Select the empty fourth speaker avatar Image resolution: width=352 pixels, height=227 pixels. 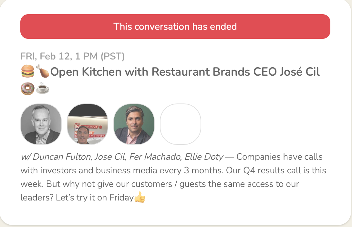181,124
